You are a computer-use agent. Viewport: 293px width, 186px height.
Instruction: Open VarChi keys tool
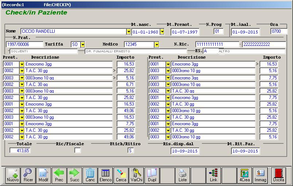pos(136,175)
